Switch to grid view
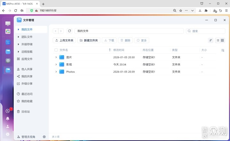The height and width of the screenshot is (141, 230). click(222, 40)
